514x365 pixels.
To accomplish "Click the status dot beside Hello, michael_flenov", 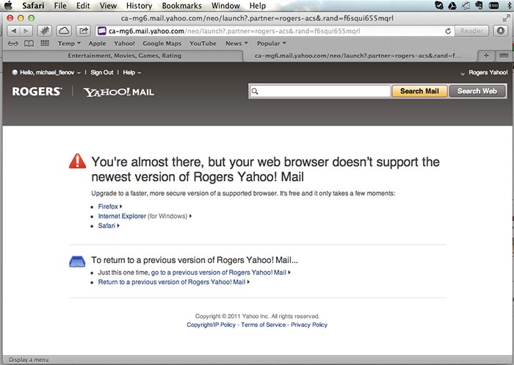I will pos(15,73).
